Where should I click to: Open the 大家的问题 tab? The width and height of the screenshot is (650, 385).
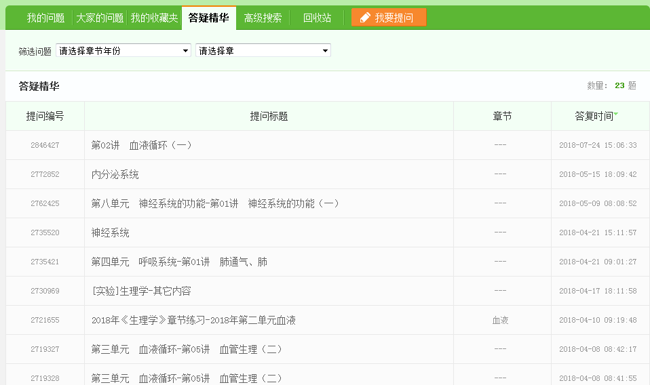99,18
